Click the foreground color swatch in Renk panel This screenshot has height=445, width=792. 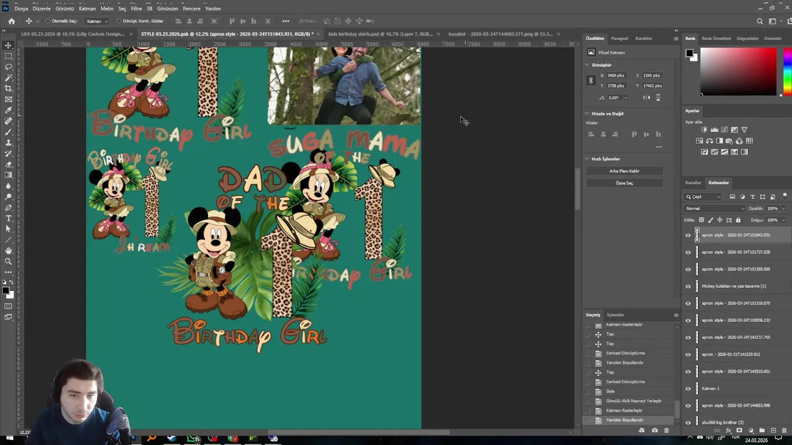tap(689, 53)
